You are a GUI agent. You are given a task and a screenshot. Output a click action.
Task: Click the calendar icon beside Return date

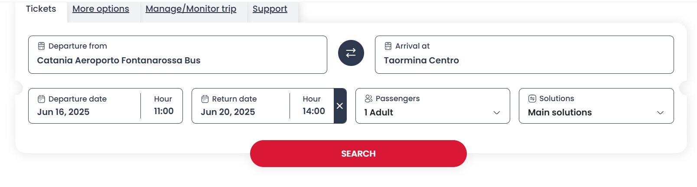click(205, 99)
